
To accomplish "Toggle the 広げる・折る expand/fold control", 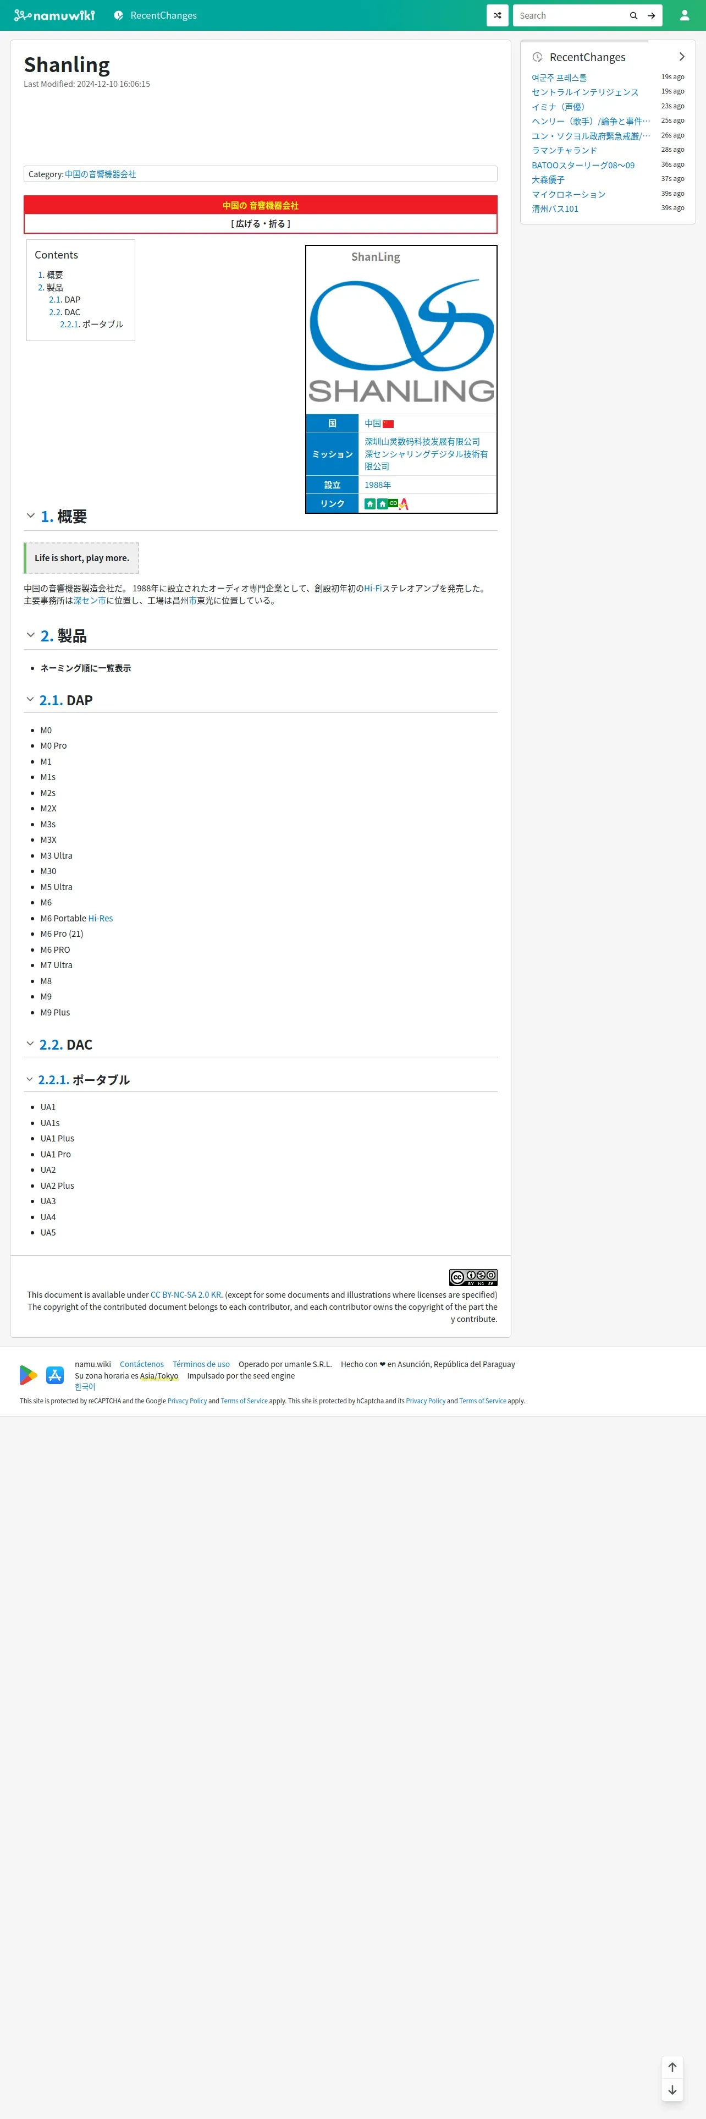I will pos(261,224).
